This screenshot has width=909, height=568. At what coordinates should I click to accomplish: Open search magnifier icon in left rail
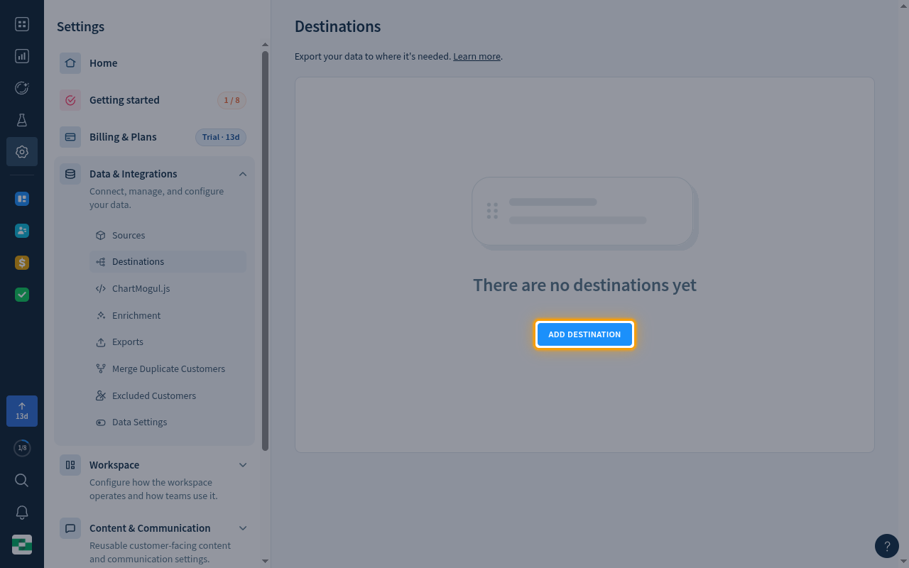[x=22, y=481]
